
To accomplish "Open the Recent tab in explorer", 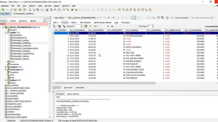I will click(33, 21).
